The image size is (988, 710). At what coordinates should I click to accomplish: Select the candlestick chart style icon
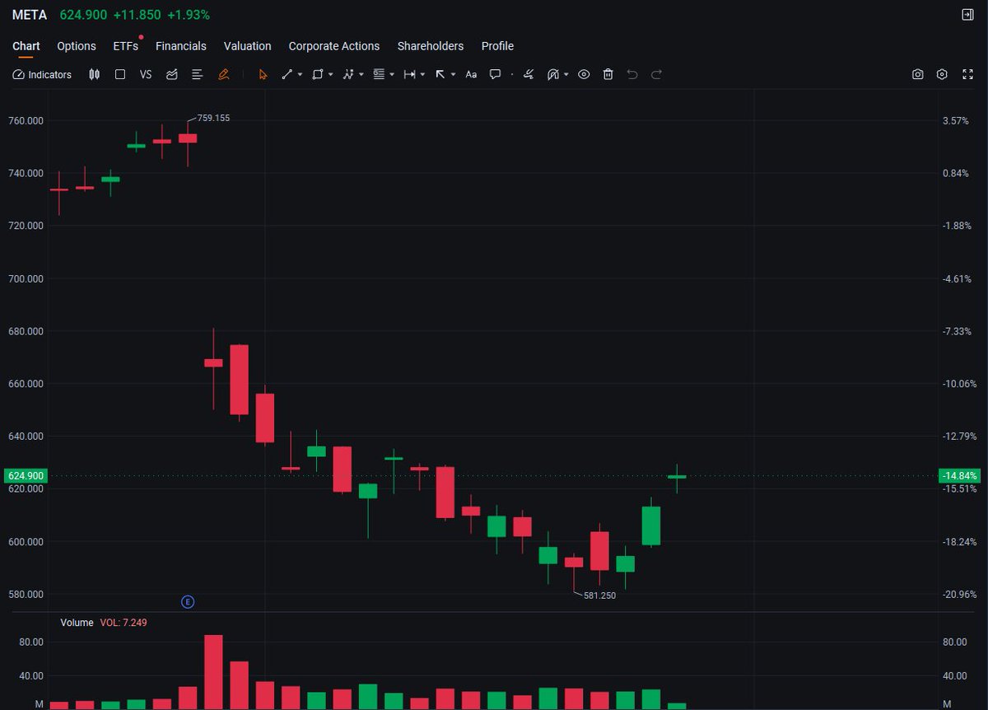point(94,74)
